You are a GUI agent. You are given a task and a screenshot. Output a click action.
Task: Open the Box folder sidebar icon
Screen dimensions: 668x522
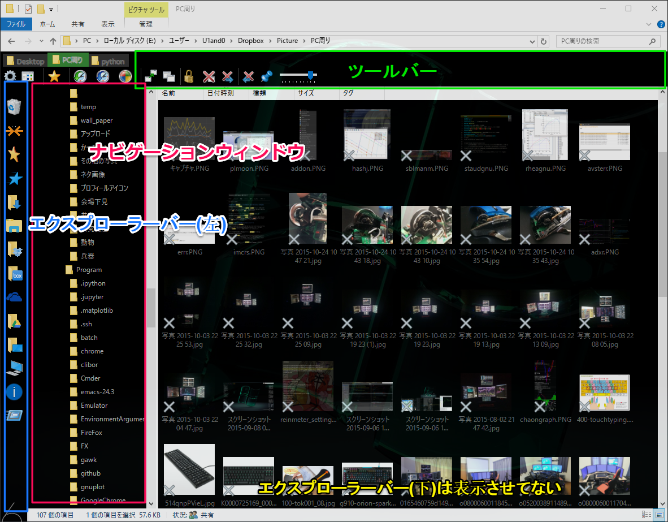tap(15, 274)
